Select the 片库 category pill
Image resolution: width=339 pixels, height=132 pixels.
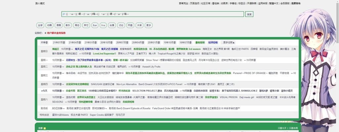click(140, 25)
